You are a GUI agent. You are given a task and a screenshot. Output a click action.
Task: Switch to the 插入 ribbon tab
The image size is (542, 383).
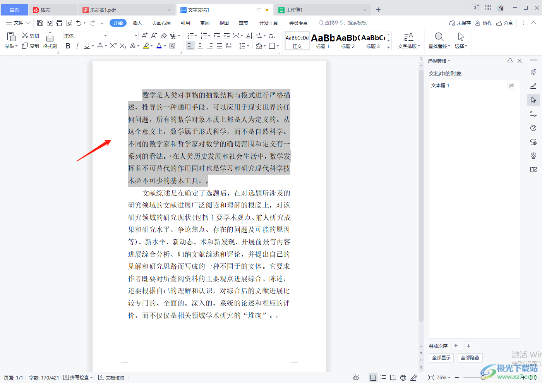137,23
